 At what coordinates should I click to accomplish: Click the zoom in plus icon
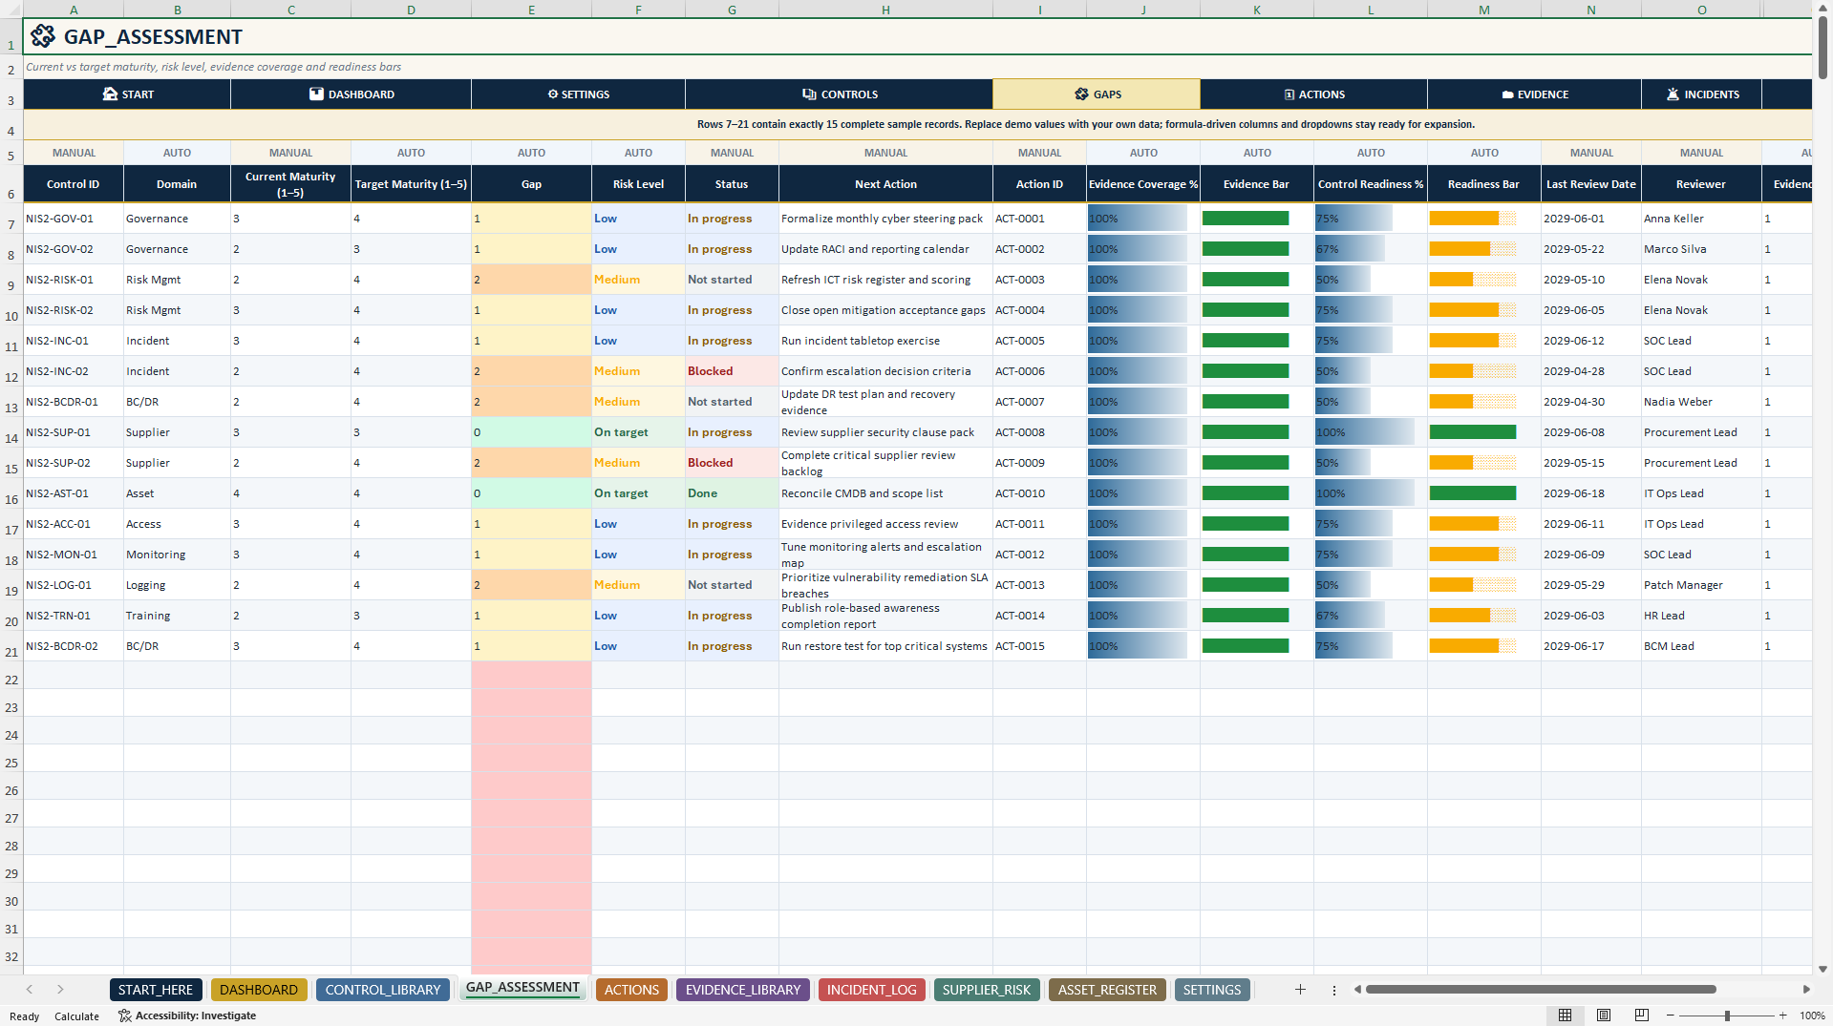[1782, 1016]
